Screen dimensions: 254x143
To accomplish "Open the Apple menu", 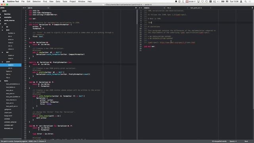I will coord(4,2).
